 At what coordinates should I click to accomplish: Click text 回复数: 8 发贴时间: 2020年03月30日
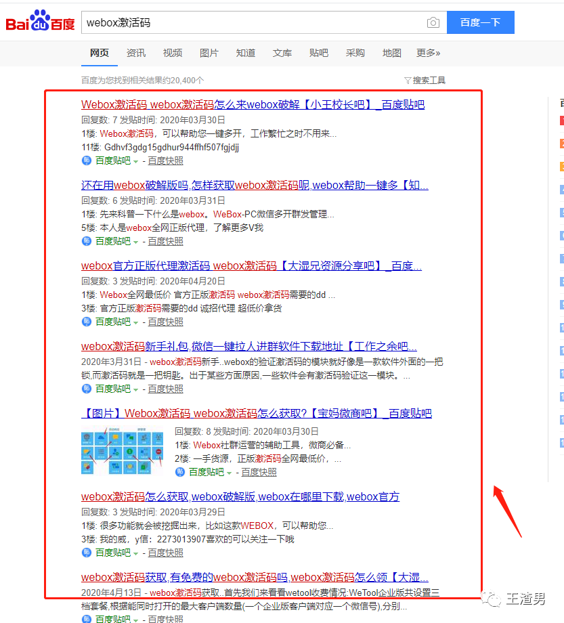(246, 431)
